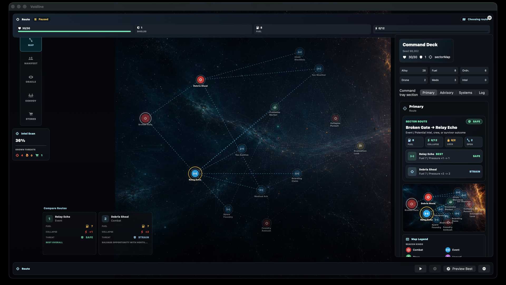The height and width of the screenshot is (285, 506).
Task: Select Debris Shoal compare route card
Action: (x=125, y=233)
